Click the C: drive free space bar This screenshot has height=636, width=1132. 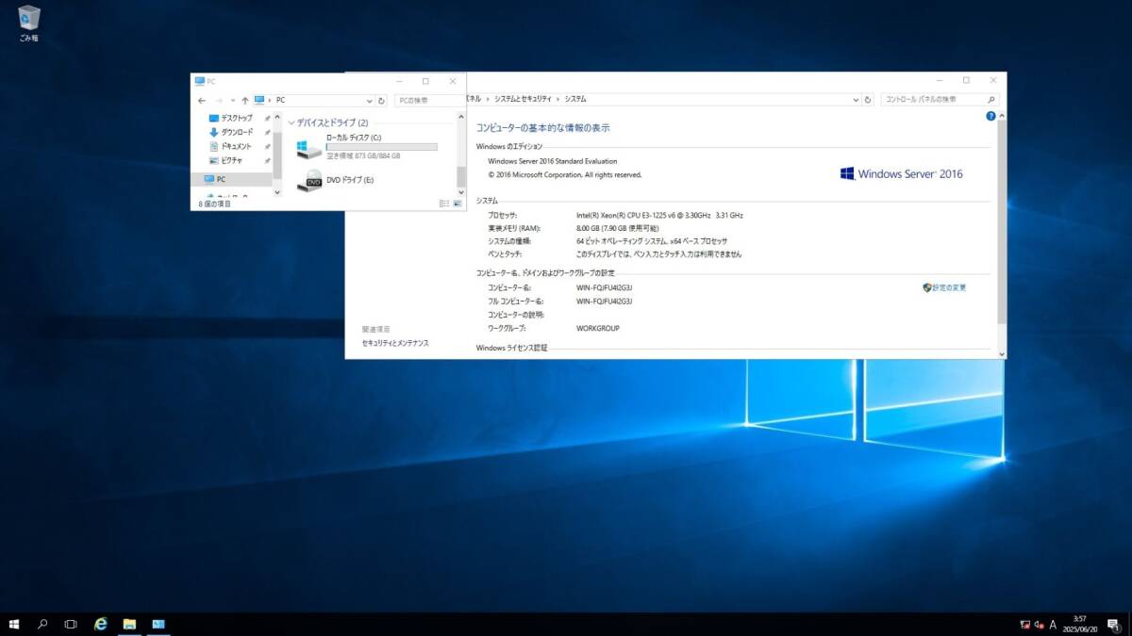tap(381, 147)
